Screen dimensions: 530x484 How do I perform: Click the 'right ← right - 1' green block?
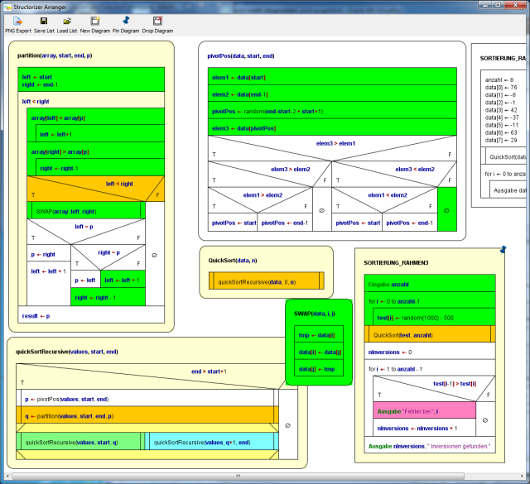[x=108, y=296]
